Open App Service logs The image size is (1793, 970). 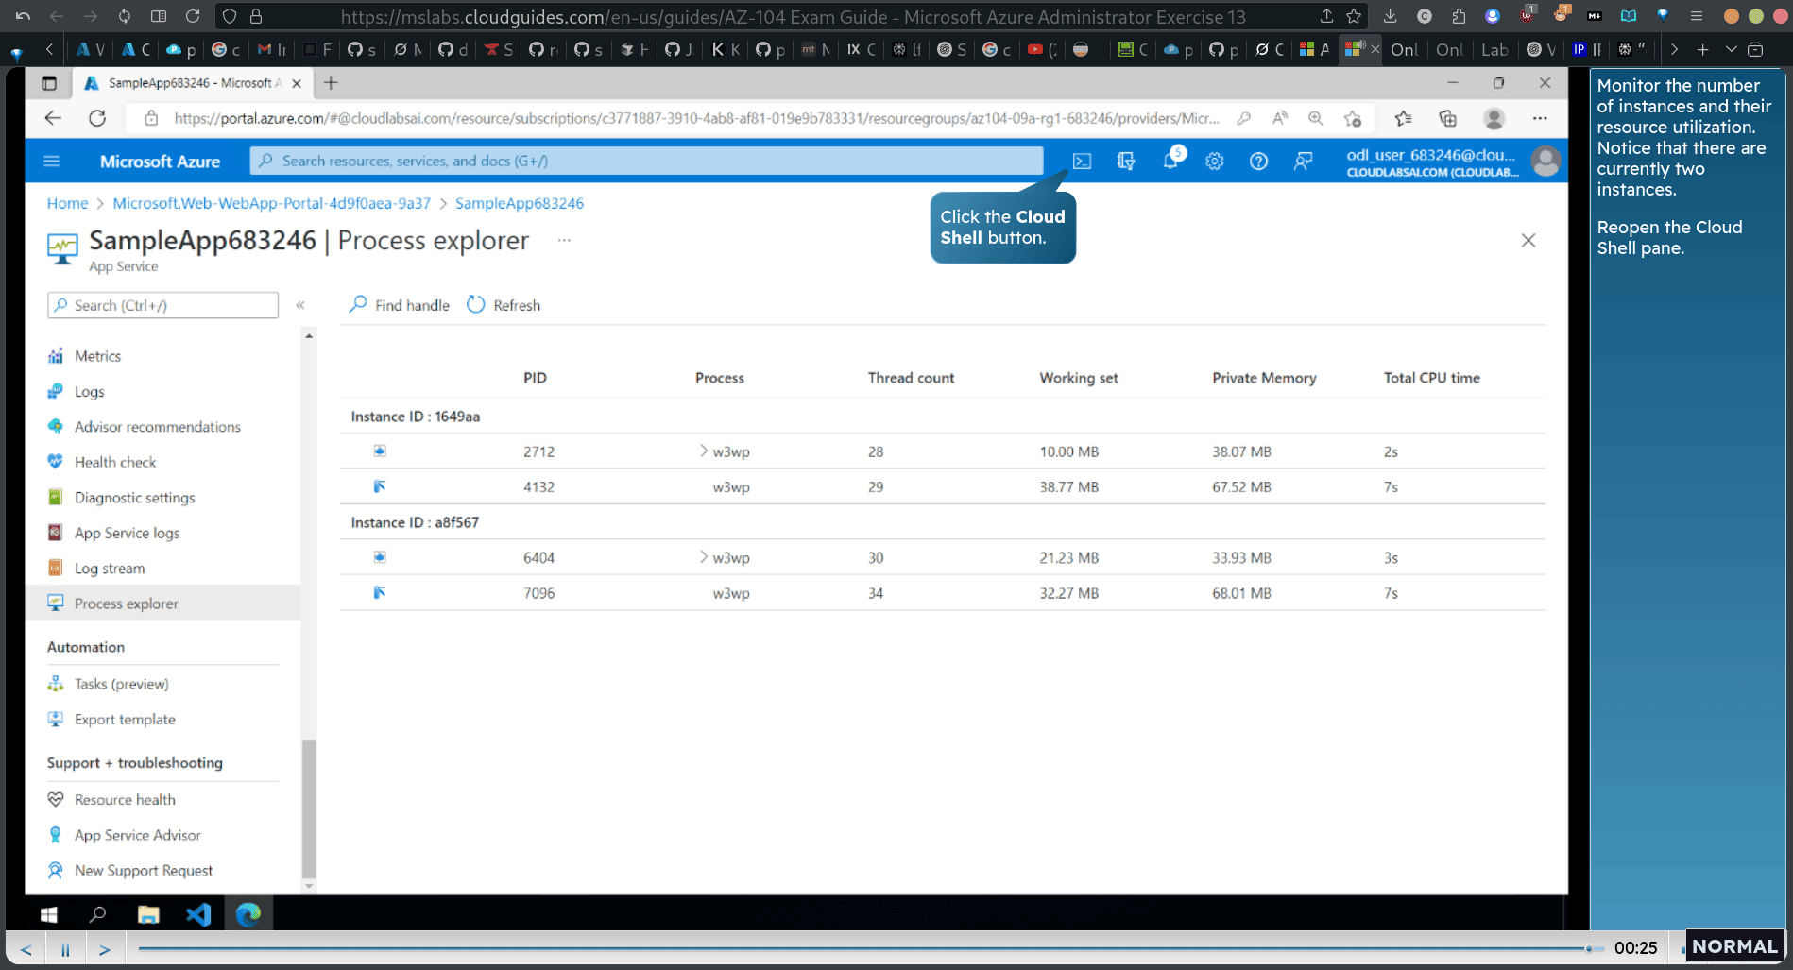[127, 533]
